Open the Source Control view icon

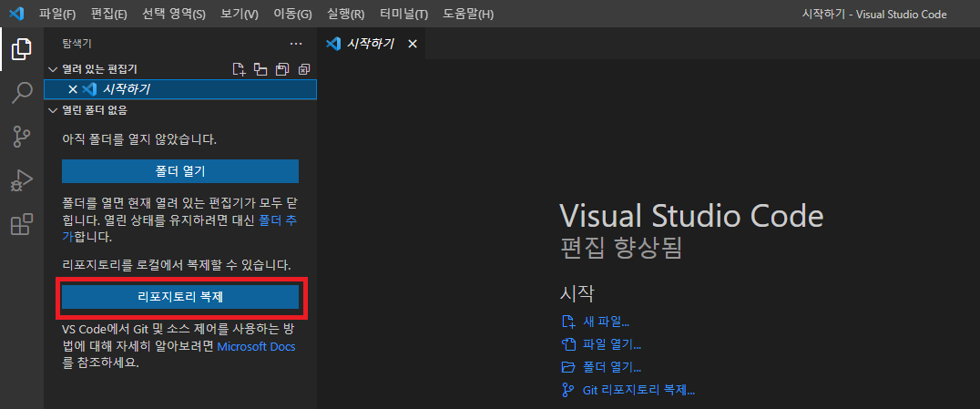click(22, 137)
